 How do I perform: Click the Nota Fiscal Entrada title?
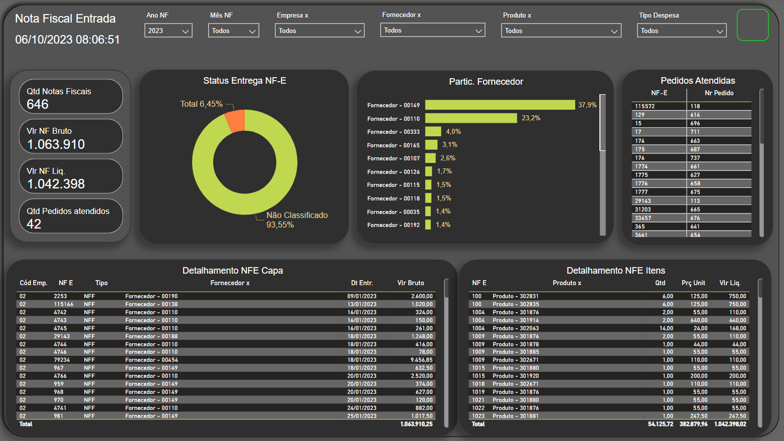(x=65, y=19)
